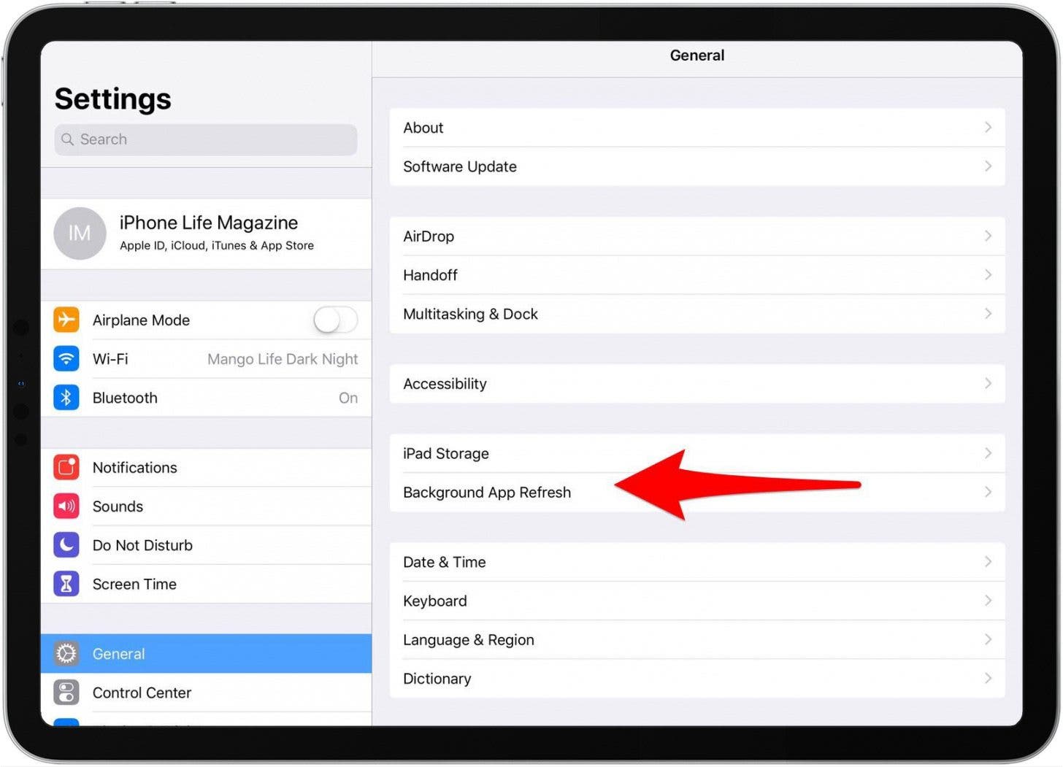
Task: Click the Wi-Fi label
Action: pyautogui.click(x=110, y=358)
